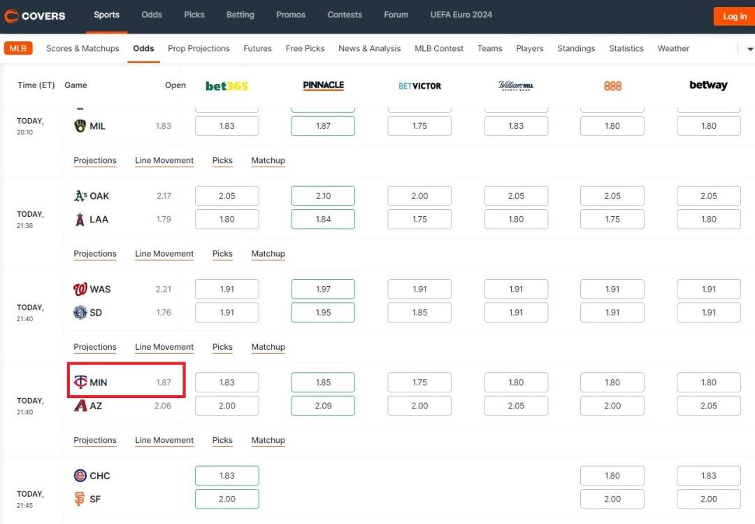Click the Oakland Athletics team logo
The image size is (755, 524).
click(80, 196)
